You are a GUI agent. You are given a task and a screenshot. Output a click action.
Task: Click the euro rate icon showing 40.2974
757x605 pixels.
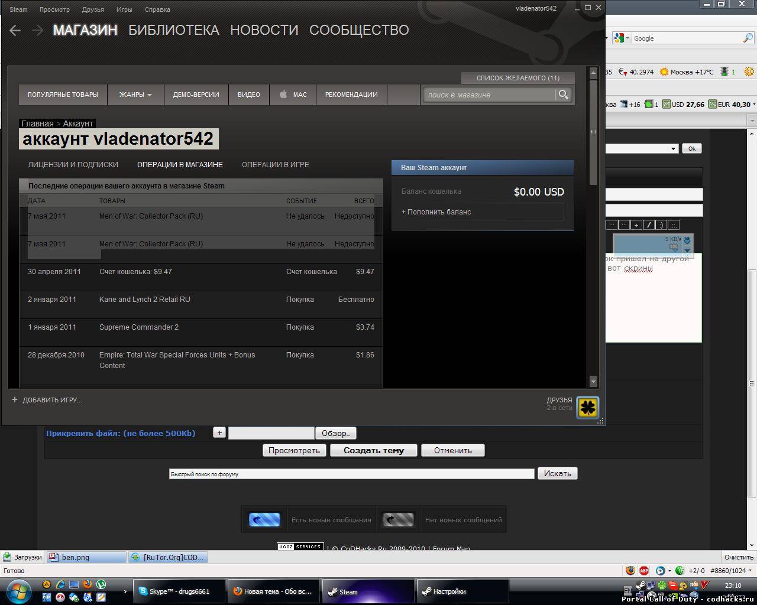[x=623, y=72]
